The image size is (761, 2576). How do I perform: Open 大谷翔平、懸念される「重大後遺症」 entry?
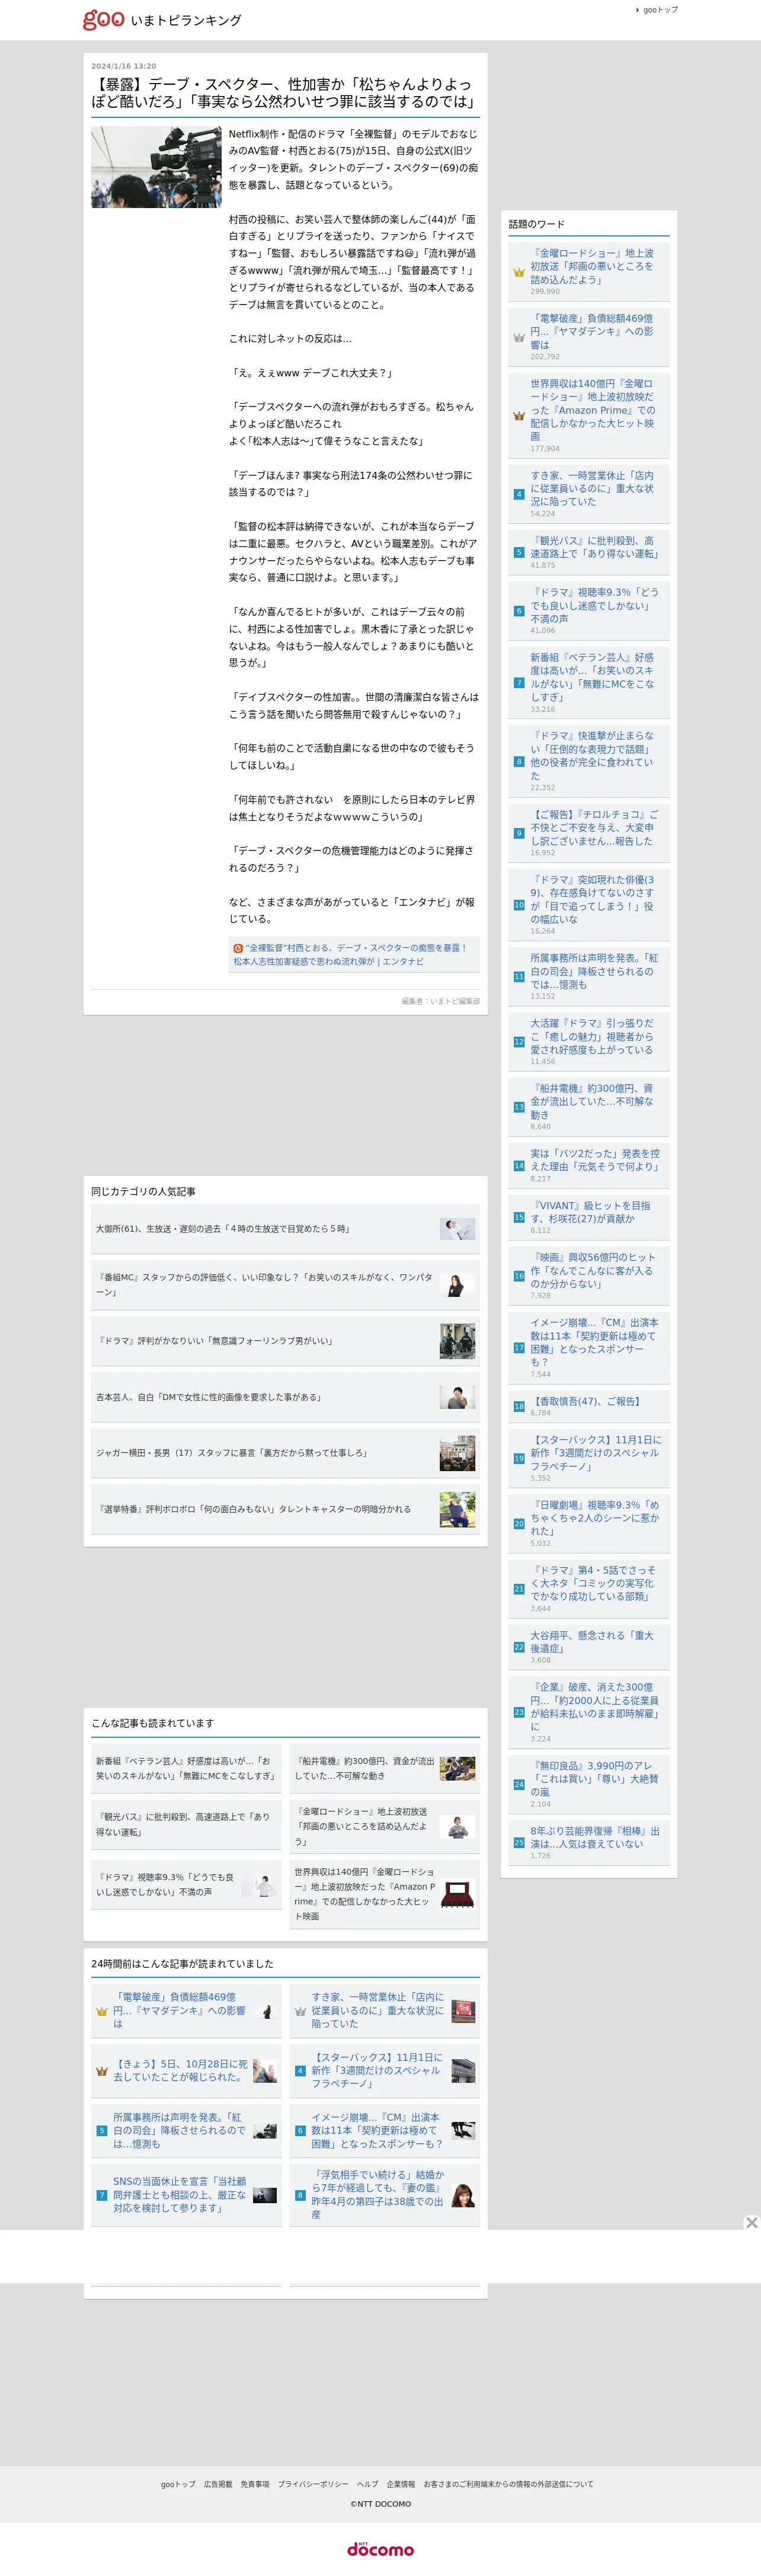pos(592,1642)
